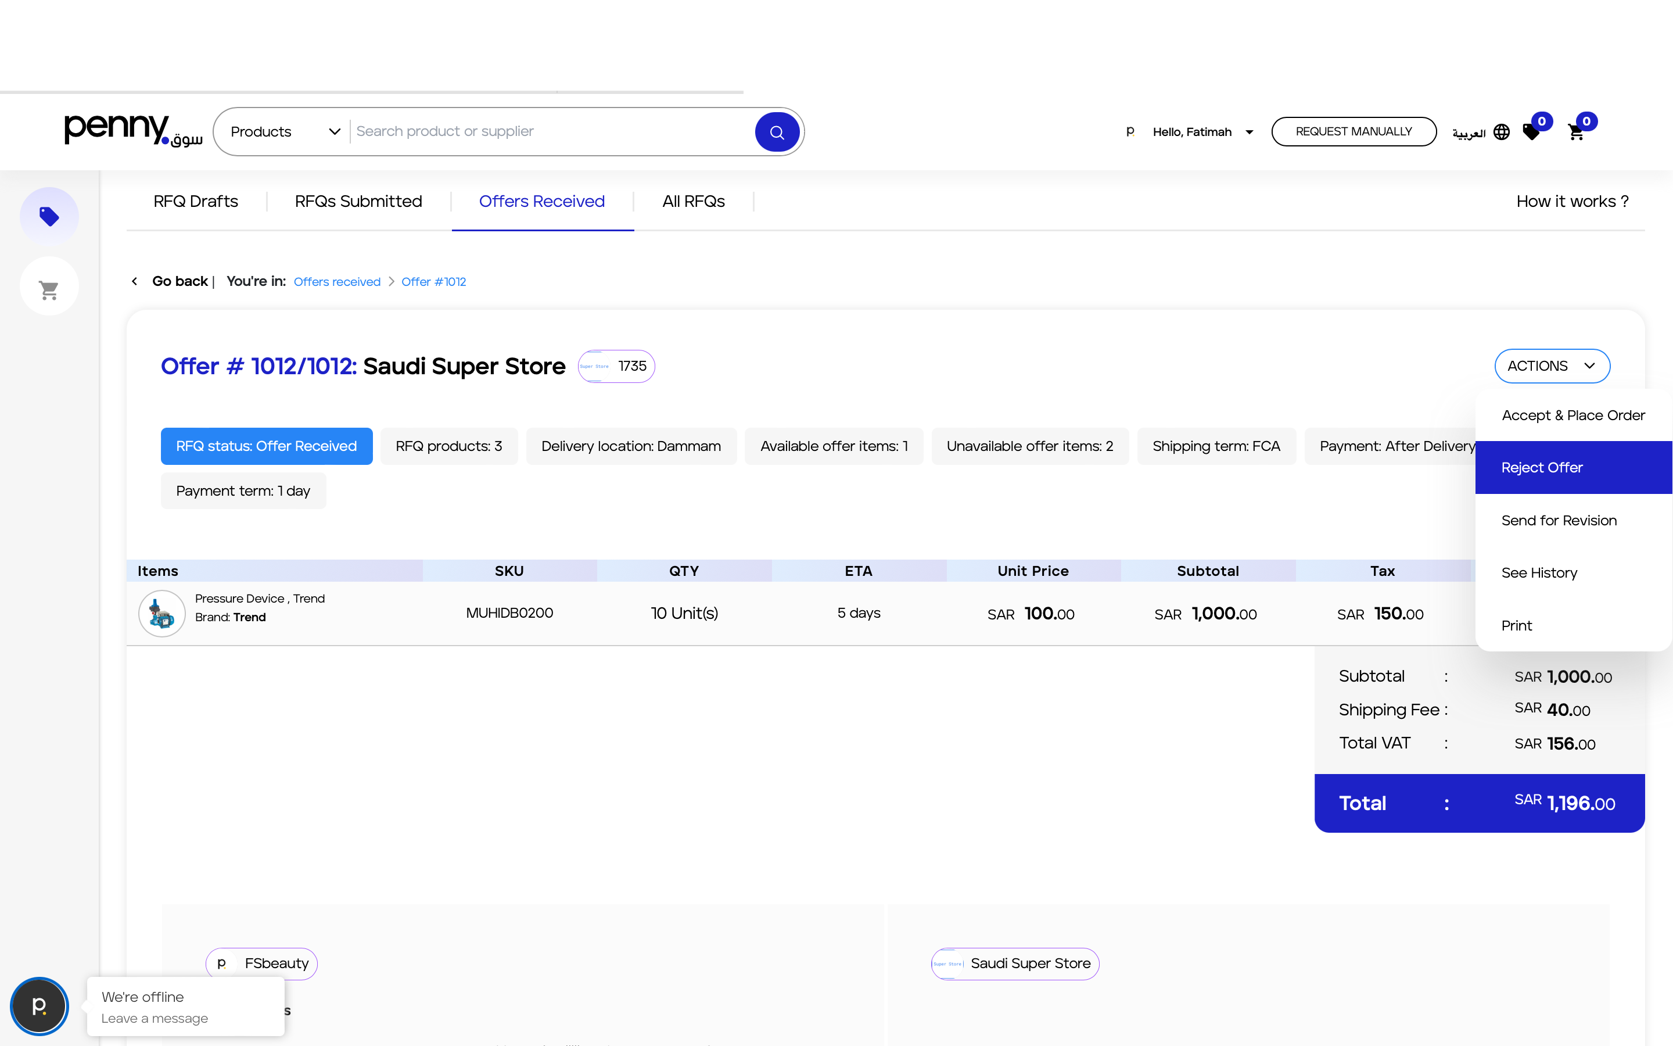Click Leave a message chat prompt

coord(155,1018)
